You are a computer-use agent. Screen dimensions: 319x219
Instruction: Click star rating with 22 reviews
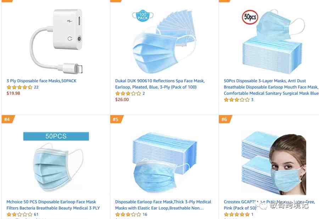tap(19, 87)
